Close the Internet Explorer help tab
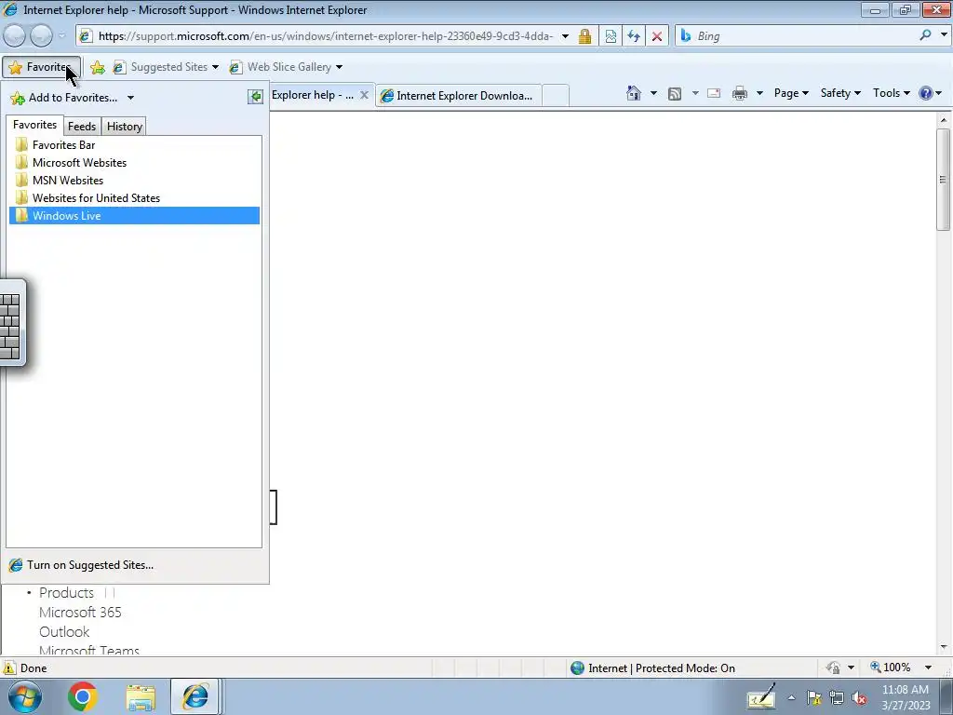Image resolution: width=953 pixels, height=715 pixels. click(364, 95)
